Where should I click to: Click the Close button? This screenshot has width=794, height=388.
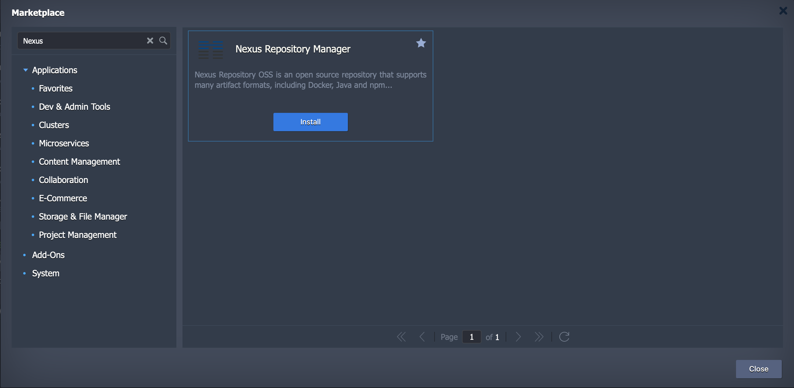pos(759,369)
